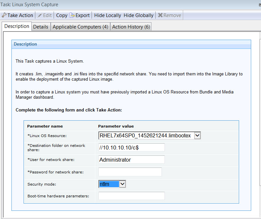The image size is (261, 219).
Task: Click 'Complete the following form' bold text
Action: coord(69,110)
